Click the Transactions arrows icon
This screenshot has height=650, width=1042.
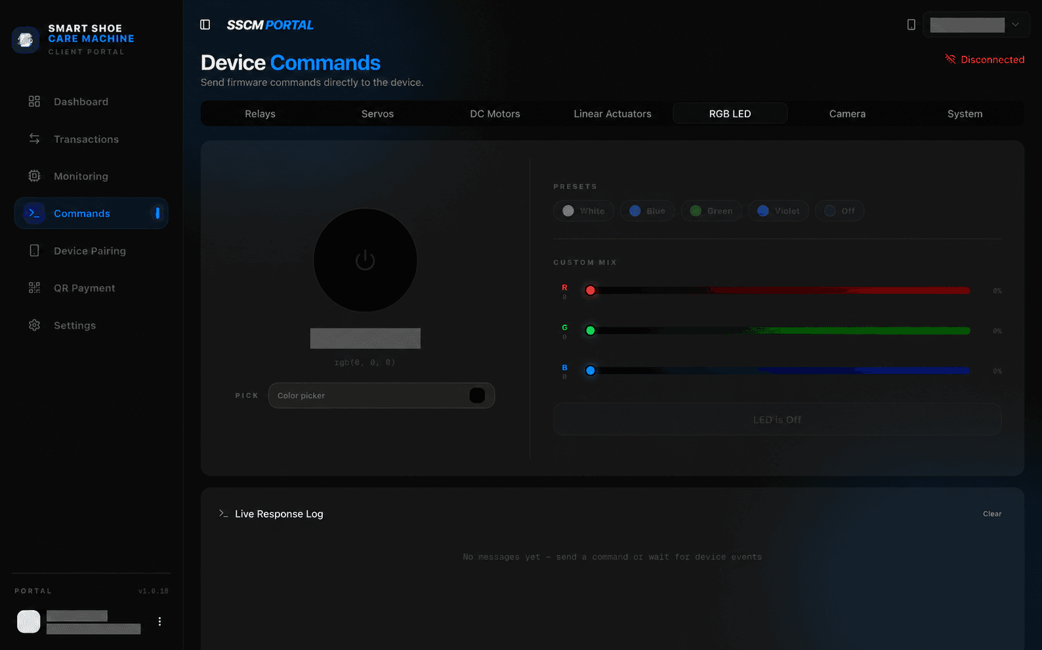35,139
